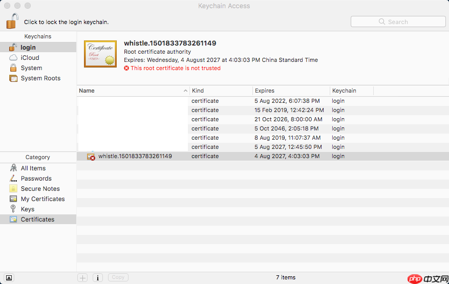Select the whistle.1501833783261149 certificate row
Viewport: 449px width, 284px height.
point(263,156)
